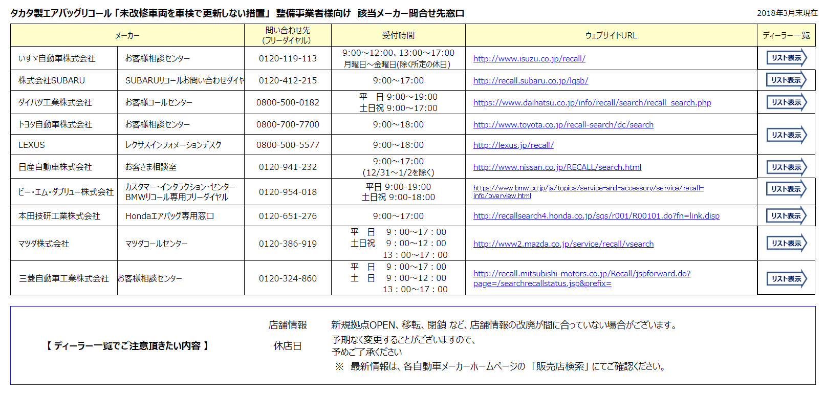Open the Toyota/LEXUS dealer list arrow button
Screen dimensions: 825x393
pyautogui.click(x=787, y=135)
